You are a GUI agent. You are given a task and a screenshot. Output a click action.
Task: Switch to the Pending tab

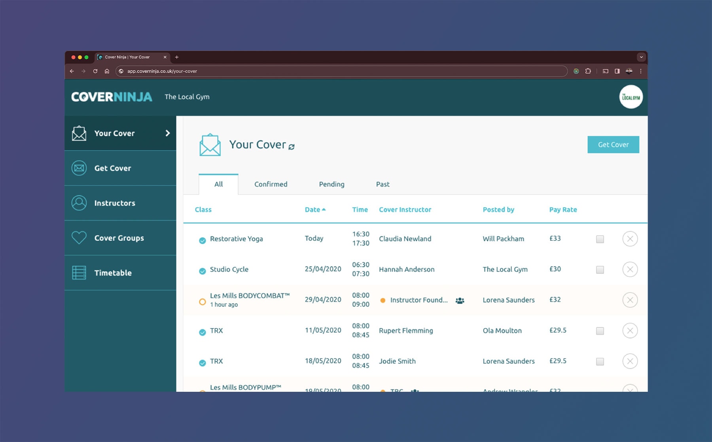pos(331,184)
